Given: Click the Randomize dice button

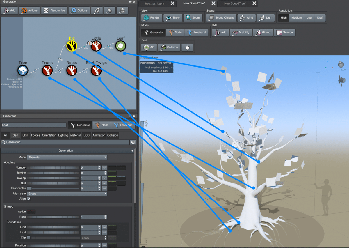Looking at the screenshot, I should point(55,10).
